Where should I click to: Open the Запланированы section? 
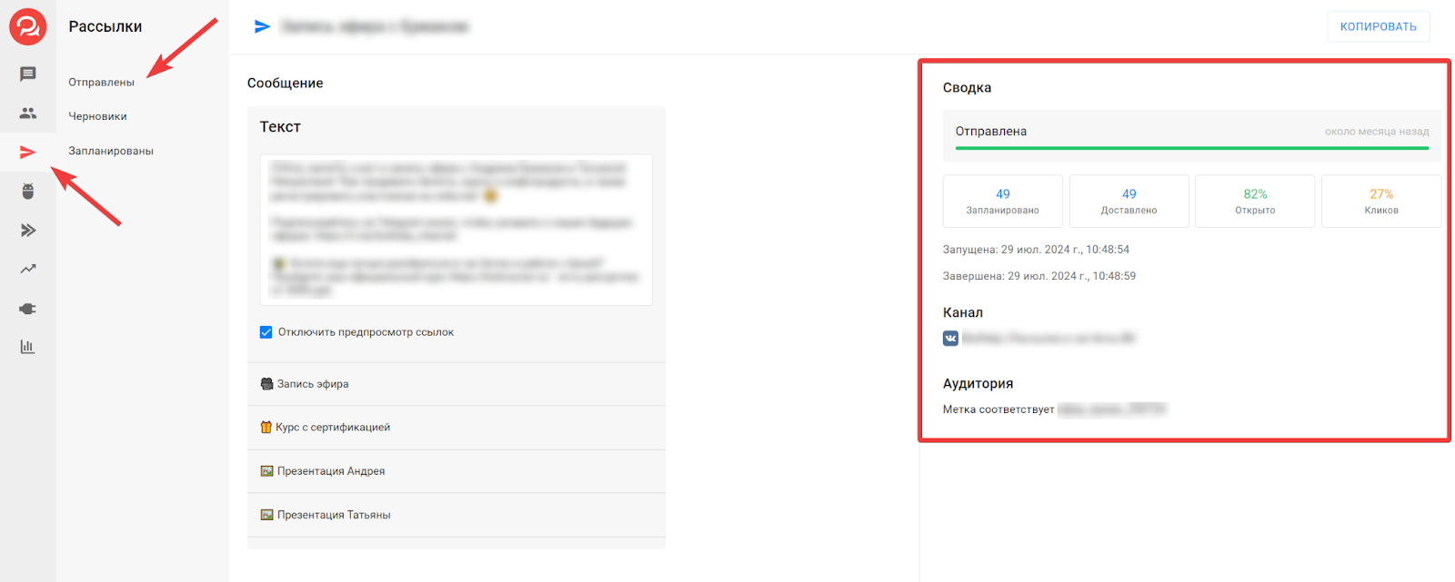click(x=111, y=151)
